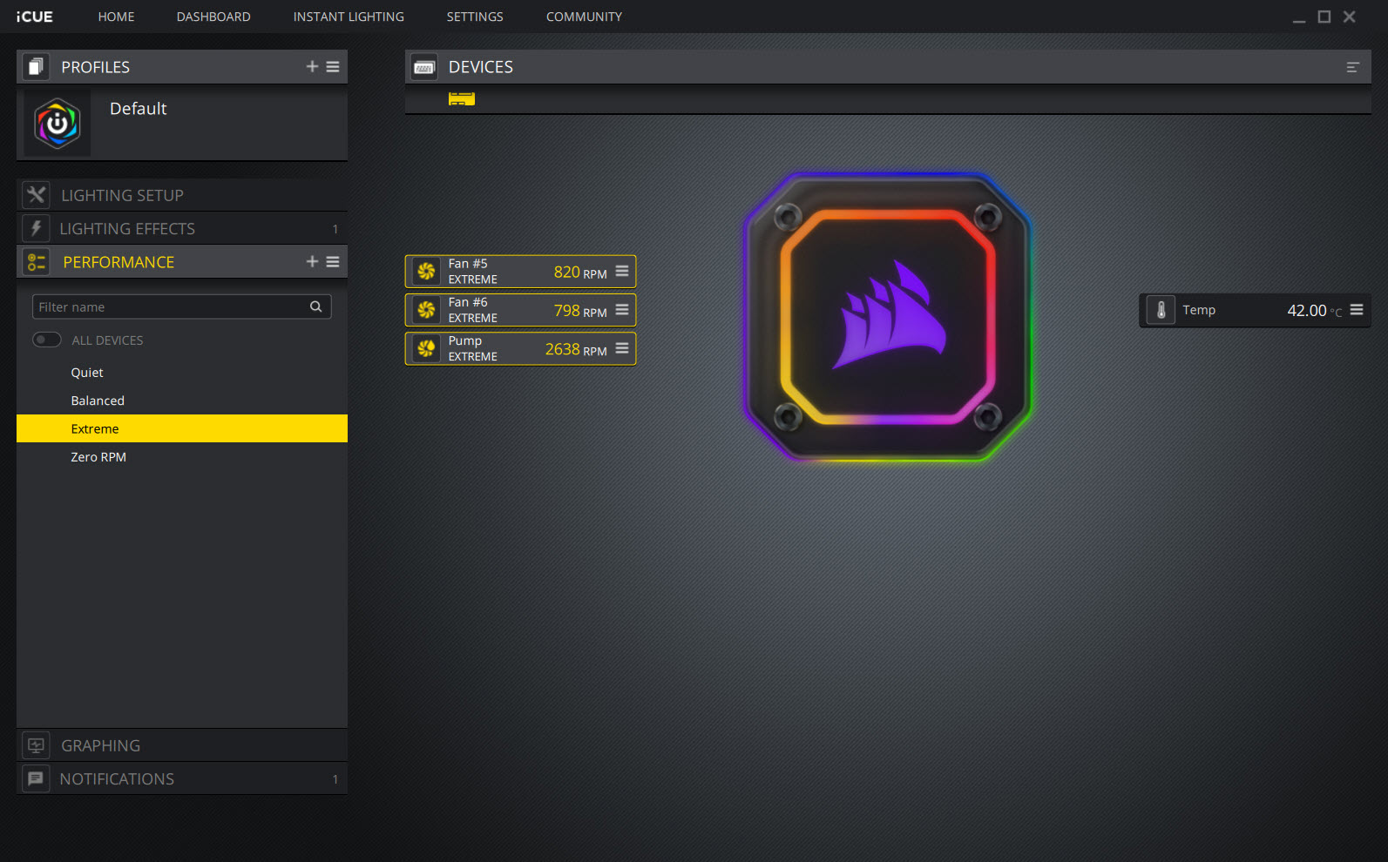Focus the Filter name search field
Screen dimensions: 1388x862
[182, 306]
